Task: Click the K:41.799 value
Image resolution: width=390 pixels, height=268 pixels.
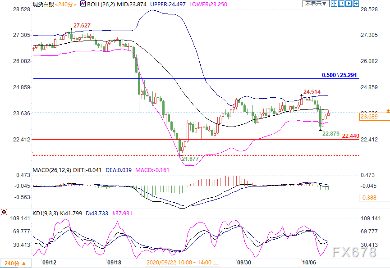Action: pos(71,213)
